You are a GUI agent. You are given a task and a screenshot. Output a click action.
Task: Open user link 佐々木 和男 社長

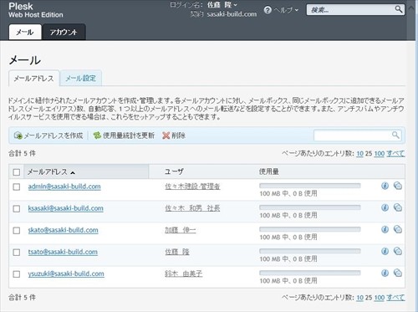[x=192, y=208]
